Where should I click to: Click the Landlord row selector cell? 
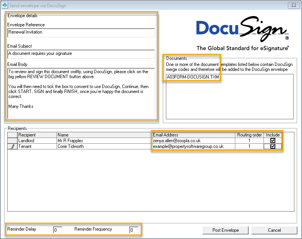tap(12, 141)
